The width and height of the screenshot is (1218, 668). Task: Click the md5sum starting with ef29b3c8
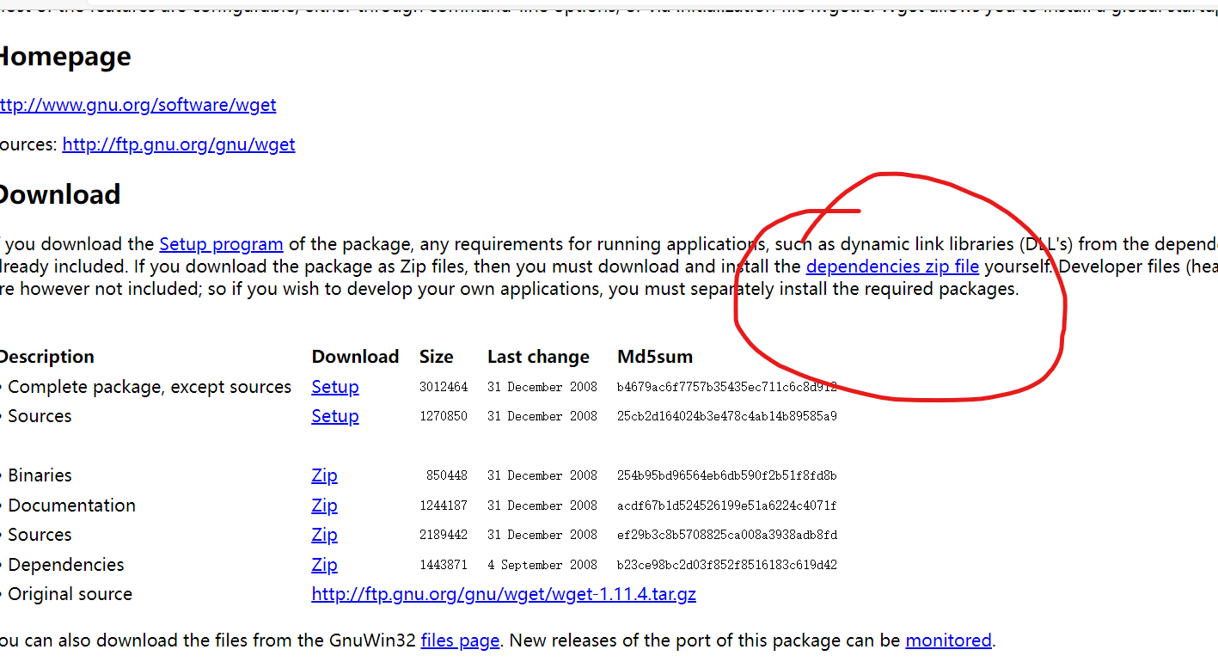727,535
